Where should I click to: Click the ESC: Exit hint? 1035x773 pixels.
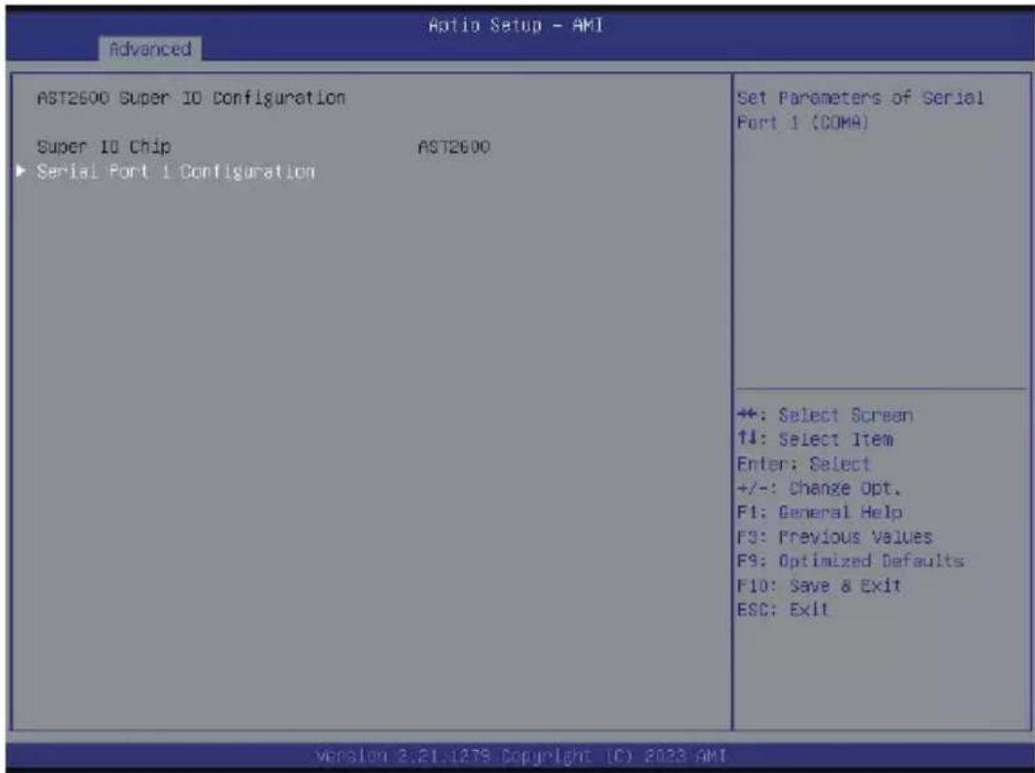(782, 609)
